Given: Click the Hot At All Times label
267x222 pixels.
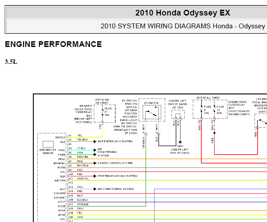Looking at the screenshot, I should 208,97.
